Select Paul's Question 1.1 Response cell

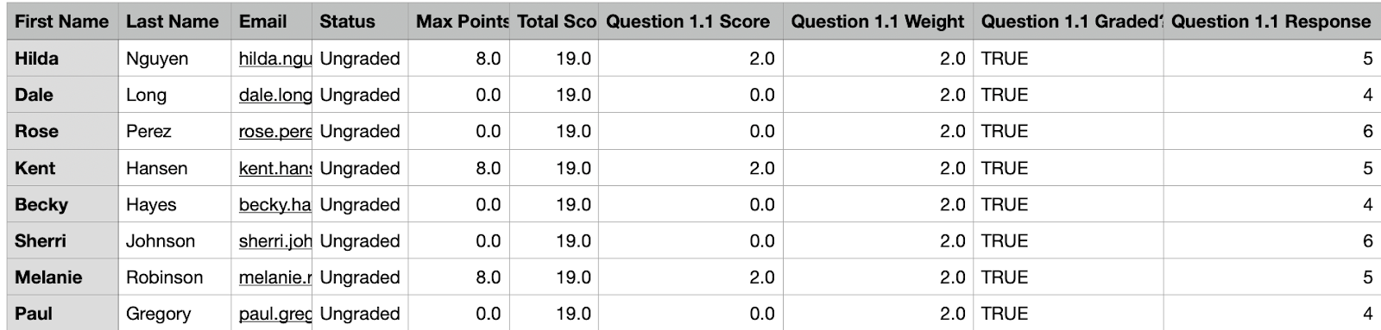coord(1271,314)
